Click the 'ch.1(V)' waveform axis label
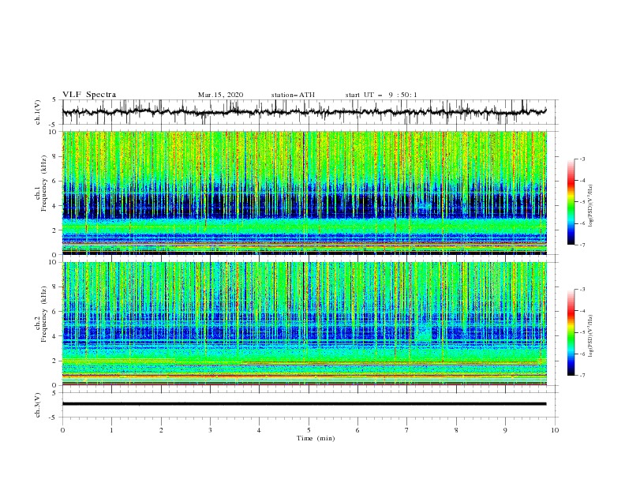625x483 pixels. tap(38, 112)
